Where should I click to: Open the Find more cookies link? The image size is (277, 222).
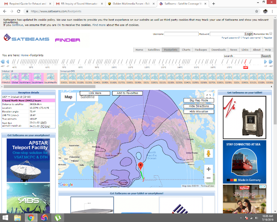pyautogui.click(x=99, y=25)
